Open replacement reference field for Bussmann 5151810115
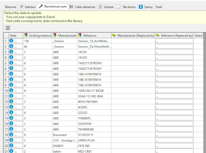 pos(174,135)
